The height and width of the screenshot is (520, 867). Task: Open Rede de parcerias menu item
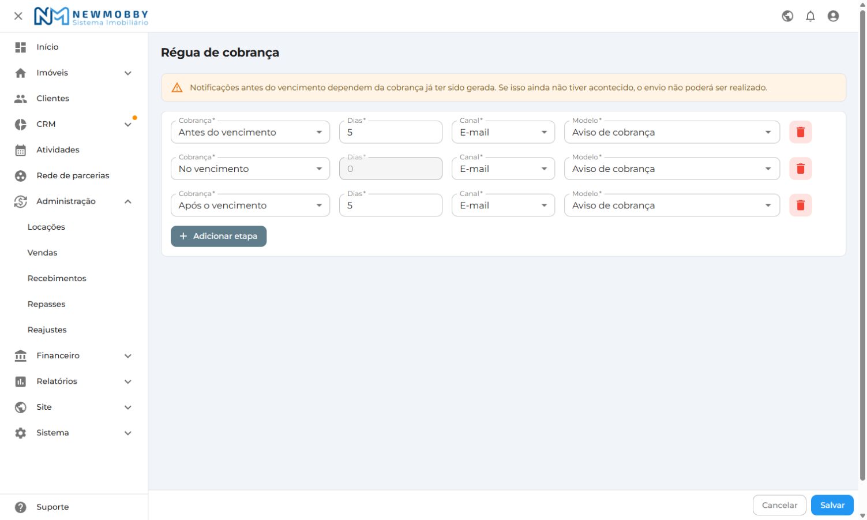pos(74,176)
